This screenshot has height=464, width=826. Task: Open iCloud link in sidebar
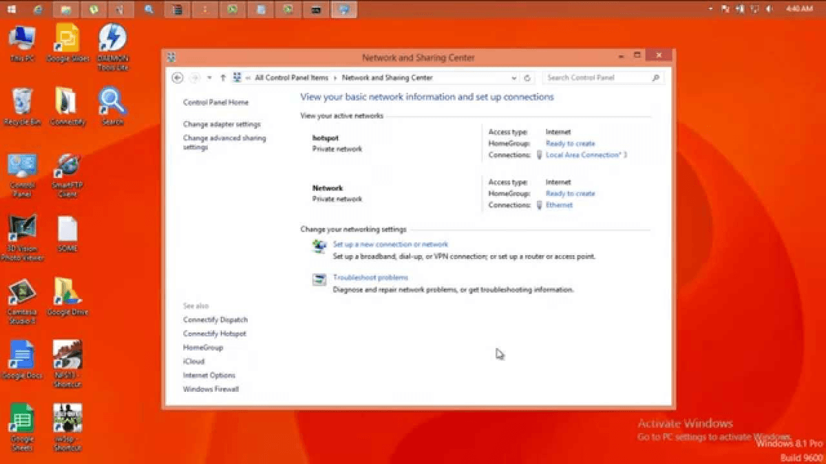(193, 362)
